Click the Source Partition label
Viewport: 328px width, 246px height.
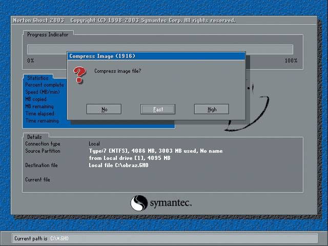pyautogui.click(x=43, y=151)
